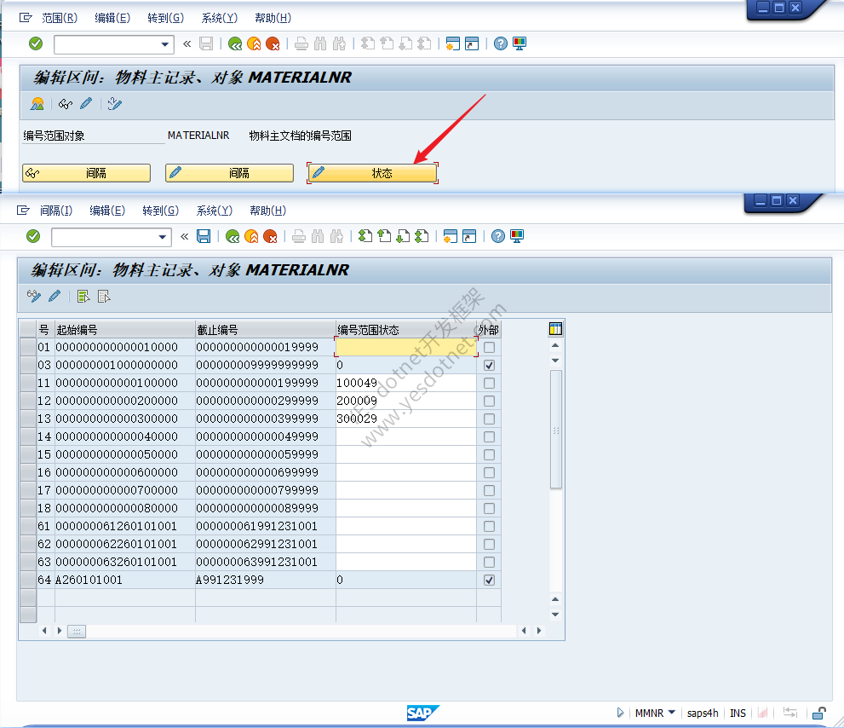Click Customize Local Layout monitor icon, lower window
The height and width of the screenshot is (728, 844).
point(517,236)
